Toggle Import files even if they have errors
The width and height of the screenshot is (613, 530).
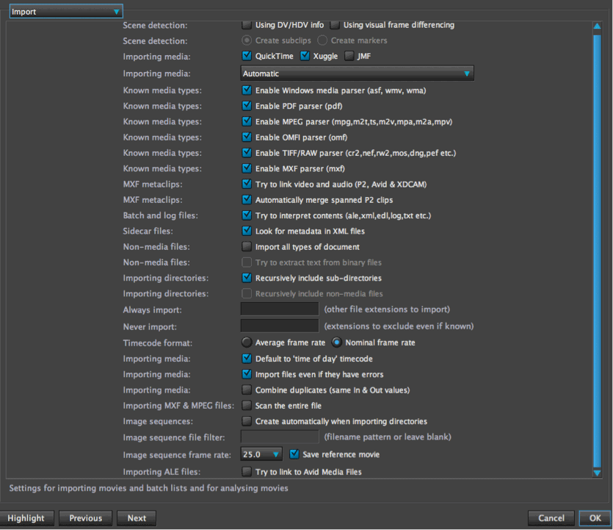(x=246, y=374)
